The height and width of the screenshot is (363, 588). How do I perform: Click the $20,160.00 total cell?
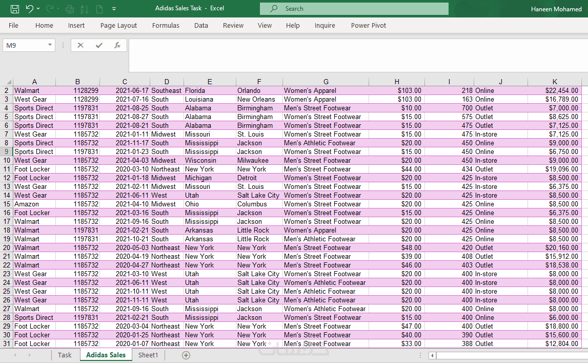555,248
